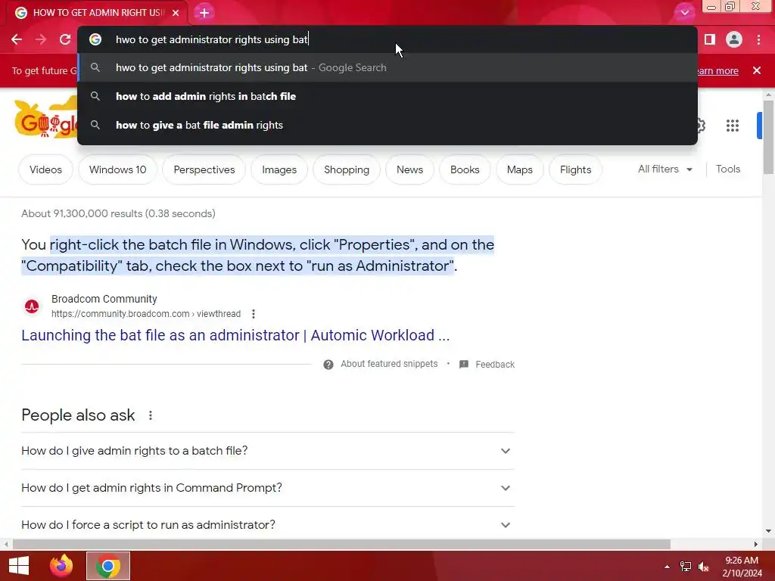Click the 'About 91,300,000 results' text
Screen dimensions: 775x581
[x=119, y=213]
